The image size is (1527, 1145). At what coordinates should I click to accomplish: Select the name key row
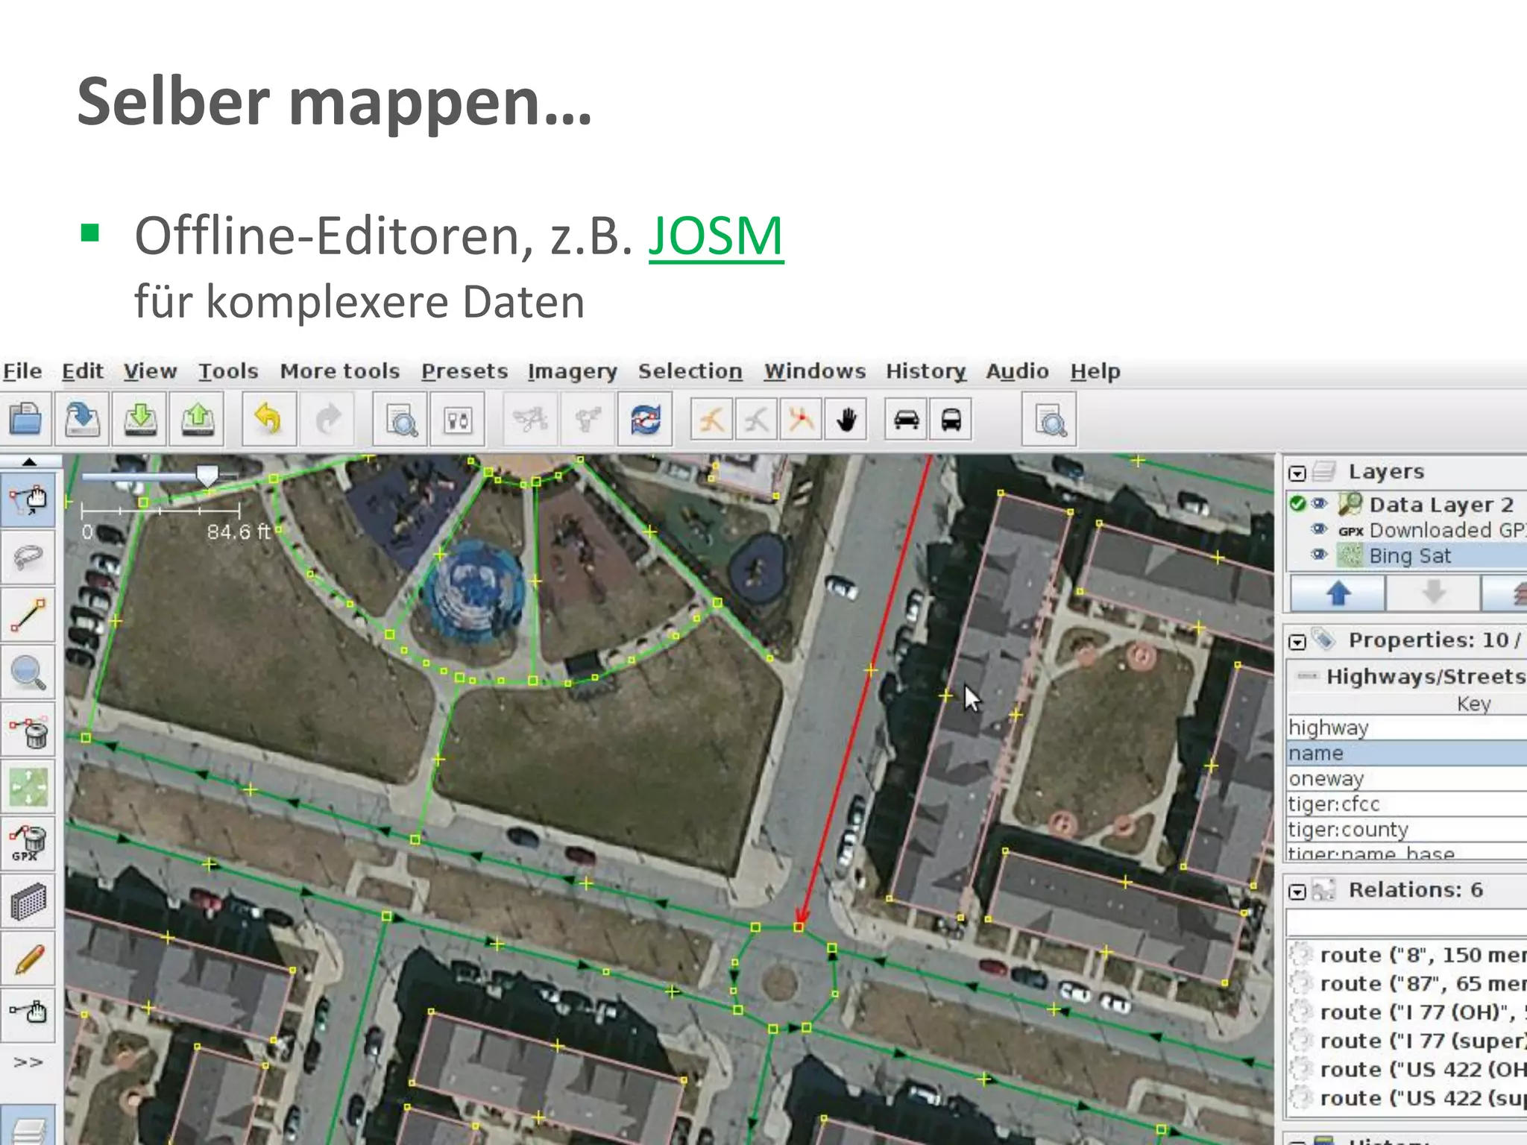[x=1407, y=753]
